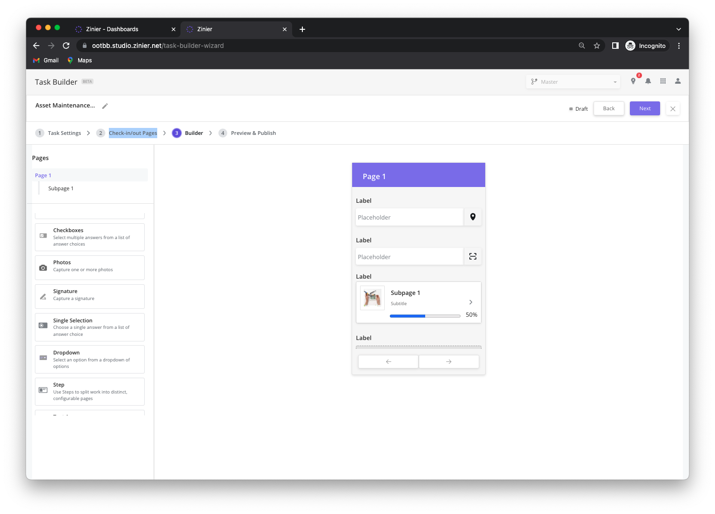Click the second Placeholder input field
This screenshot has width=715, height=514.
(410, 257)
